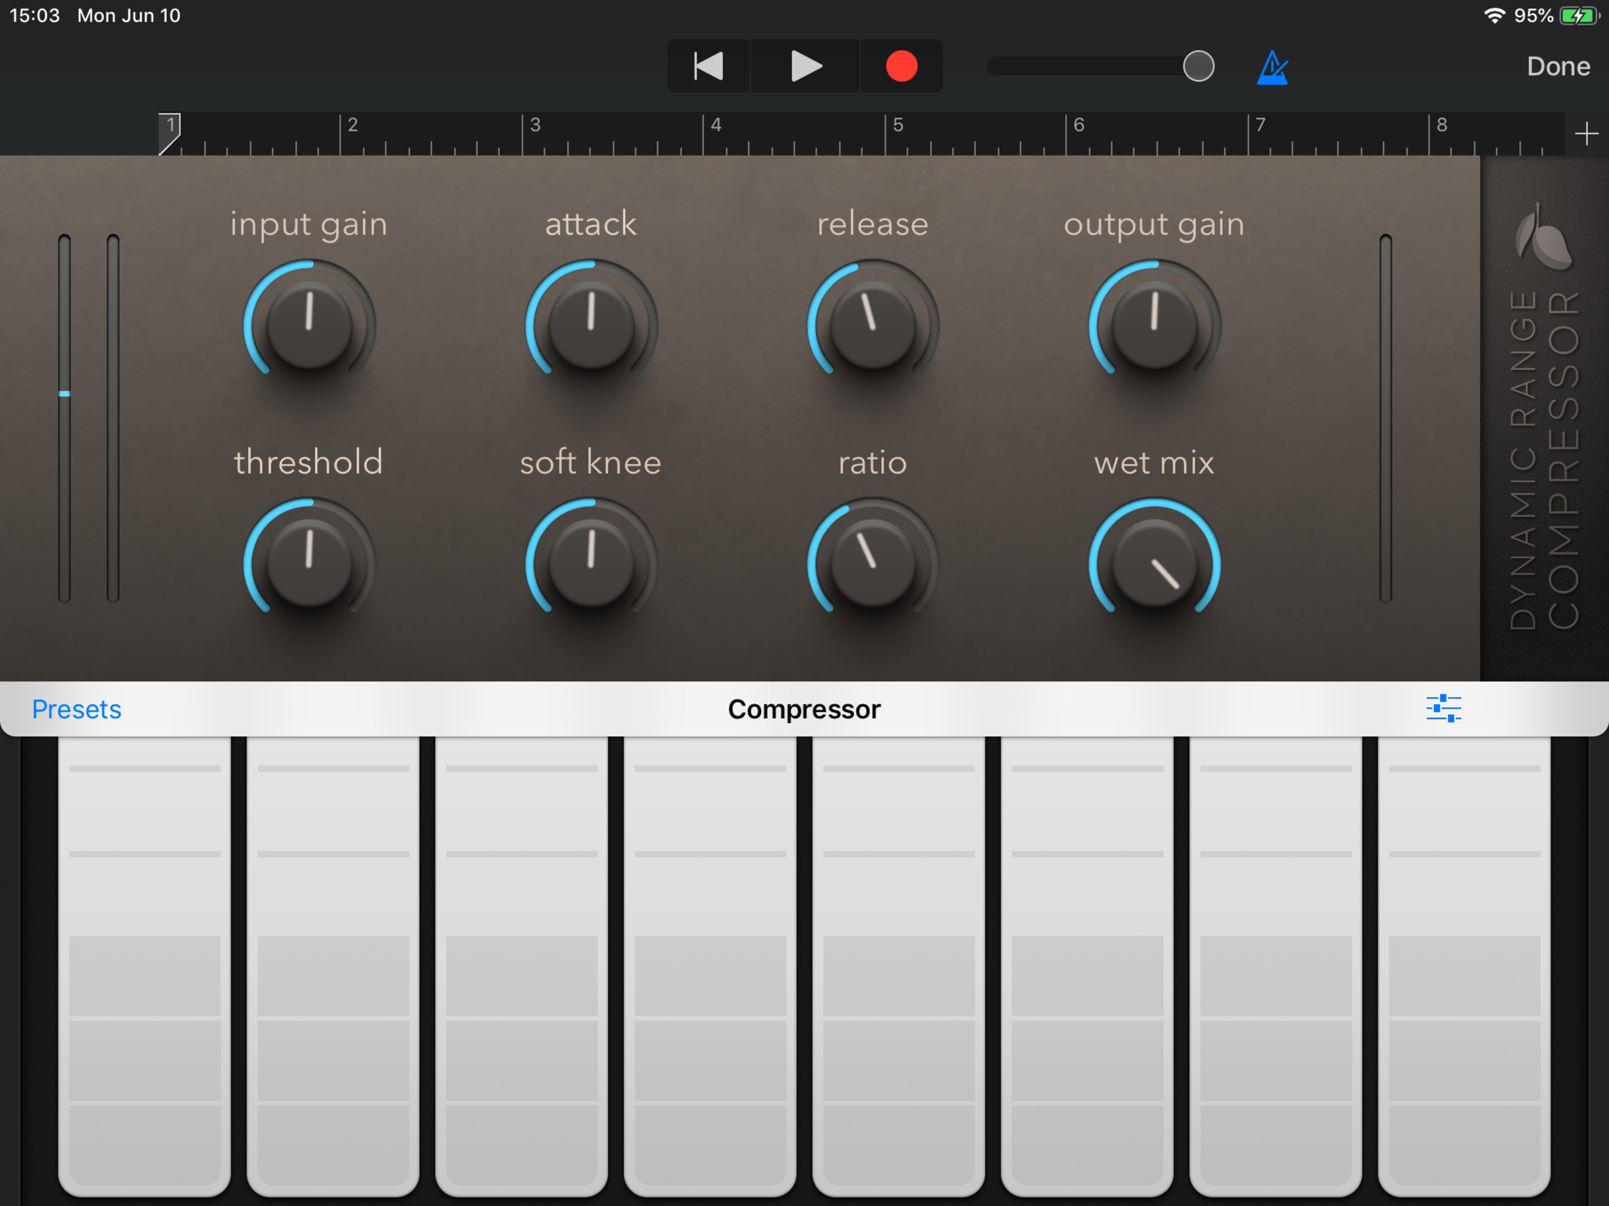This screenshot has width=1609, height=1206.
Task: Tap the playhead marker at bar 1
Action: pos(170,132)
